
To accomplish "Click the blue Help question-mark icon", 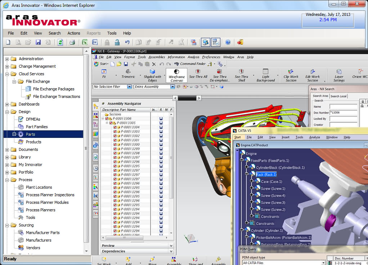I will tap(228, 42).
